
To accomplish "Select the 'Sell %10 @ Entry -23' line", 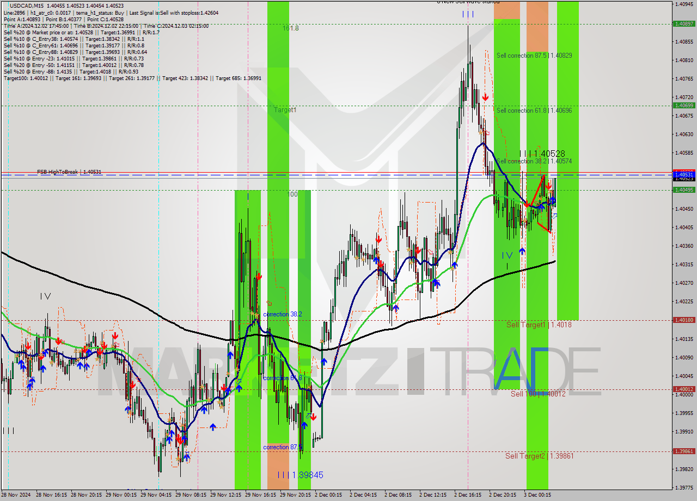I will [74, 58].
